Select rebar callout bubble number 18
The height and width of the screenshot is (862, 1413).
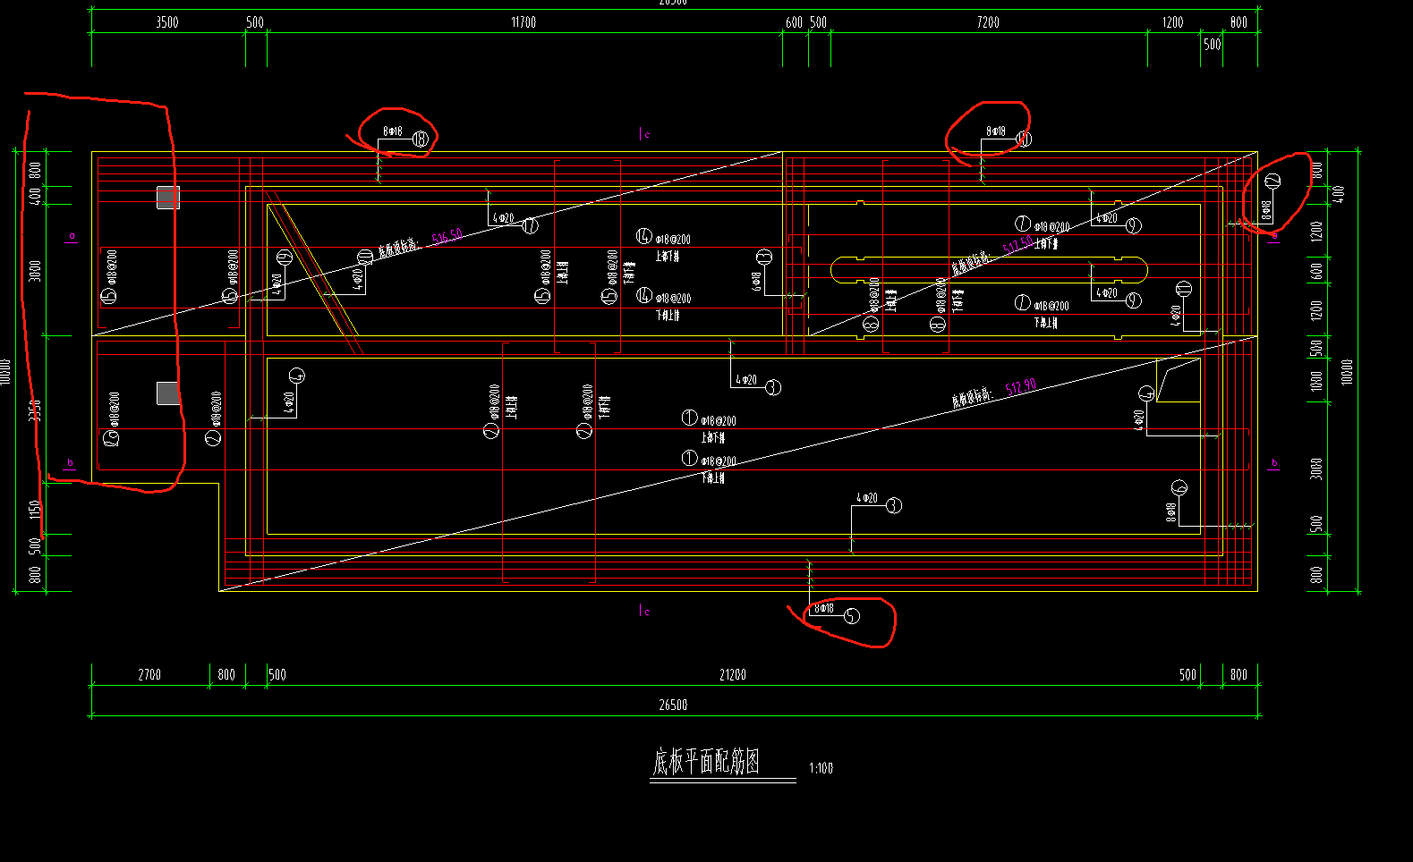coord(421,139)
